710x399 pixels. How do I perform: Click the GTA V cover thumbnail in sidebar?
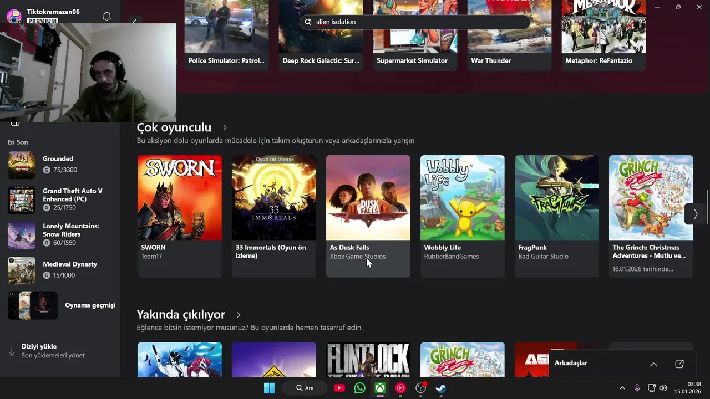(x=22, y=200)
